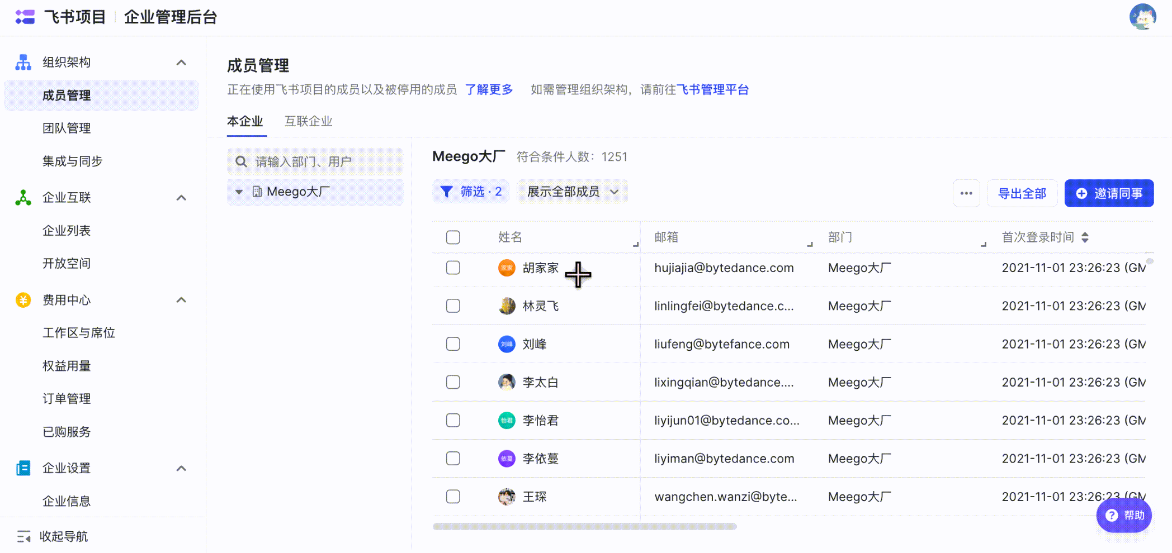Viewport: 1172px width, 553px height.
Task: Click the email hujiajia@bytedance.com
Action: pyautogui.click(x=724, y=268)
